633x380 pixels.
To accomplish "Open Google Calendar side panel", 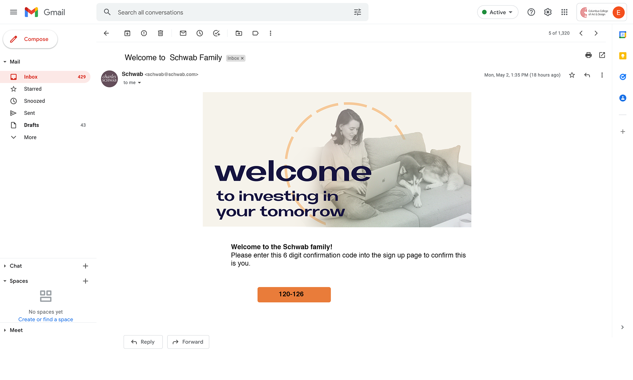I will (x=623, y=35).
